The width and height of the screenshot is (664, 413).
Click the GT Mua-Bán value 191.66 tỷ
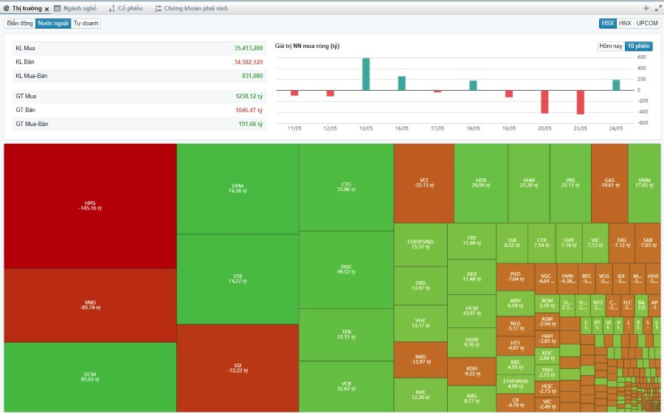click(x=250, y=124)
